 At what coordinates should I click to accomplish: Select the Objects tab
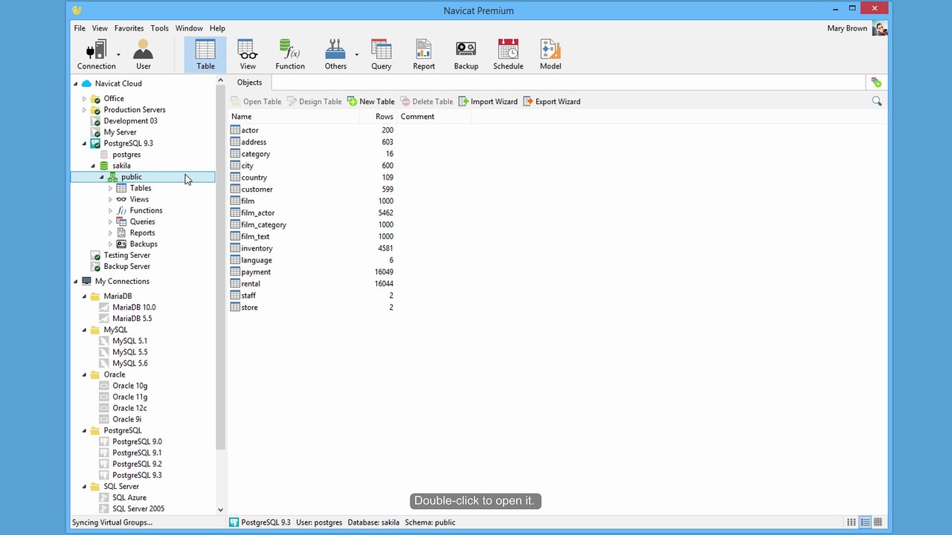249,82
